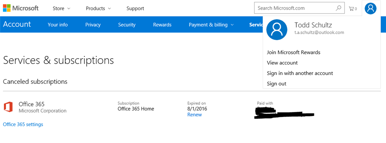Open Office 365 settings link
The width and height of the screenshot is (386, 143).
pos(23,124)
